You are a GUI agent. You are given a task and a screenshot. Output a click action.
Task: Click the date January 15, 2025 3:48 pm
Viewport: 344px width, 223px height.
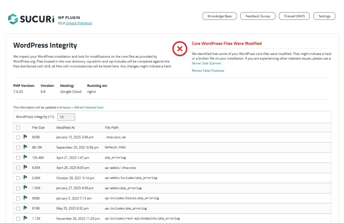click(75, 137)
